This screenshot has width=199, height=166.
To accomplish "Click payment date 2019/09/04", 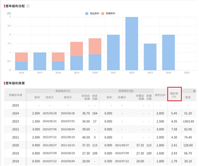I will (x=68, y=161).
